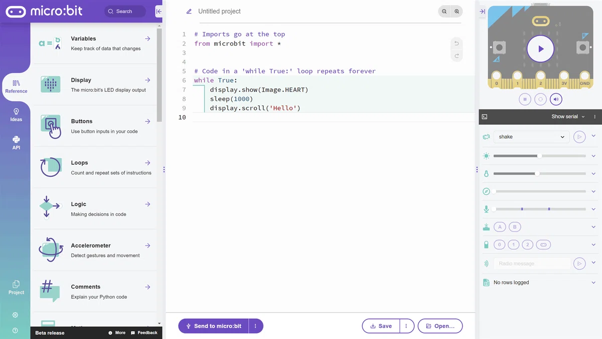This screenshot has height=339, width=602.
Task: Focus the reference Search field
Action: point(125,11)
